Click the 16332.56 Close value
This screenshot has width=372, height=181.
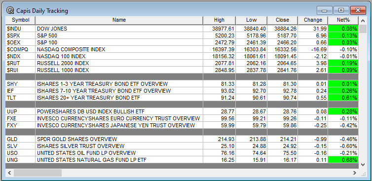point(283,49)
